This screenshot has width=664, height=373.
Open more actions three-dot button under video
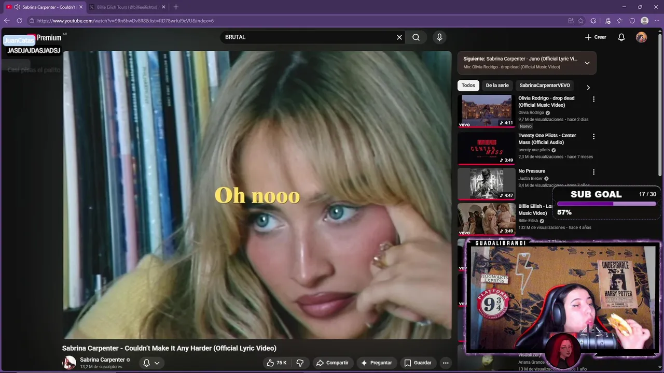click(446, 363)
